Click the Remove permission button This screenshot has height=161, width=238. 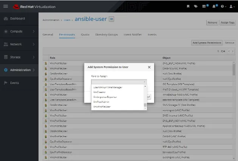tap(230, 43)
